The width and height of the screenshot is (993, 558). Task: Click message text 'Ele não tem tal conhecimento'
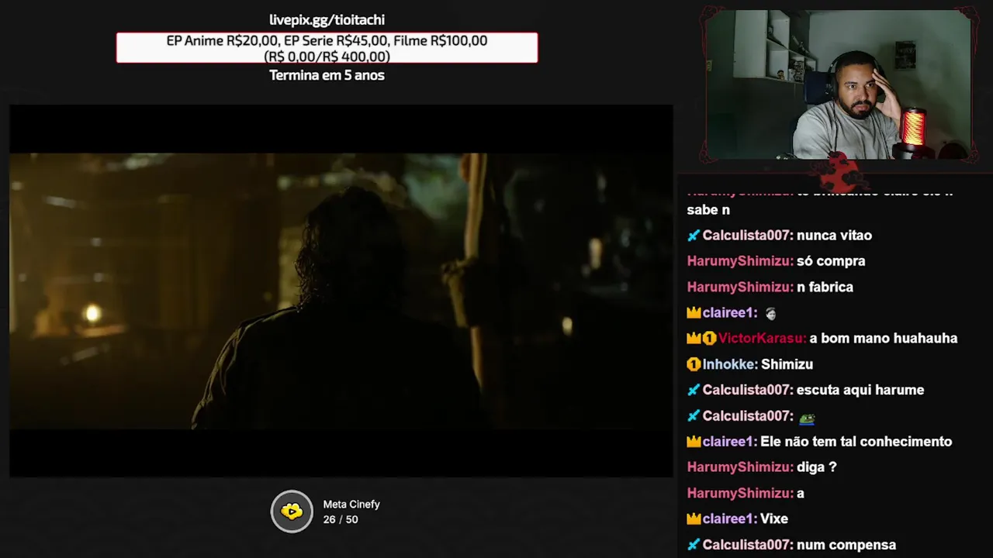tap(856, 442)
